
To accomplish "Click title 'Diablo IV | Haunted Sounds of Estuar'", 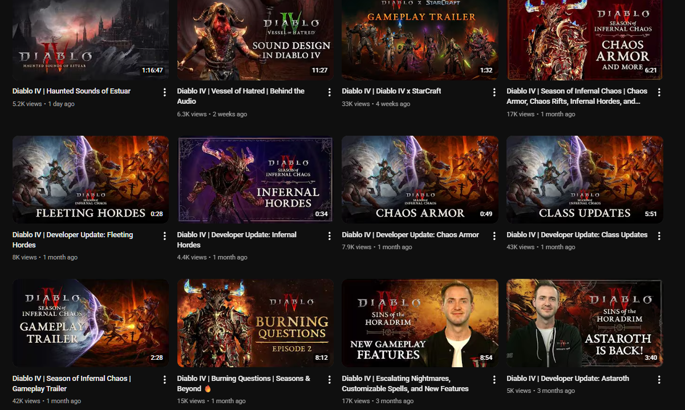I will [71, 91].
